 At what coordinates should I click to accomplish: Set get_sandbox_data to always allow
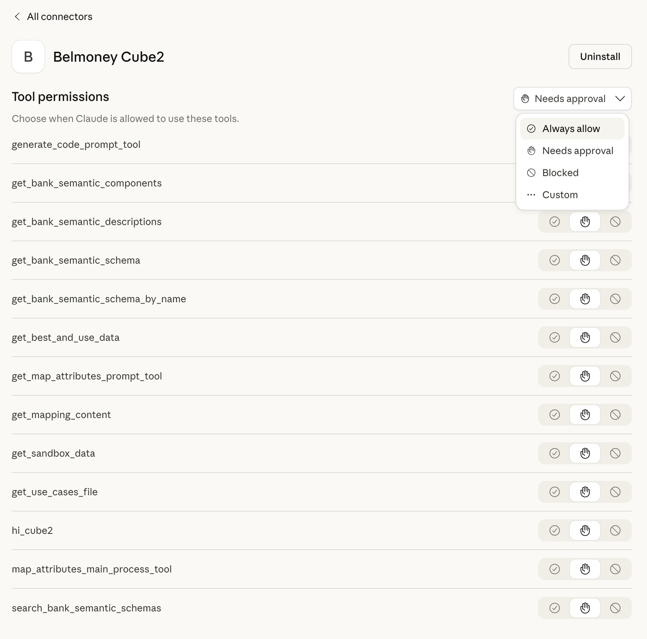pos(554,453)
